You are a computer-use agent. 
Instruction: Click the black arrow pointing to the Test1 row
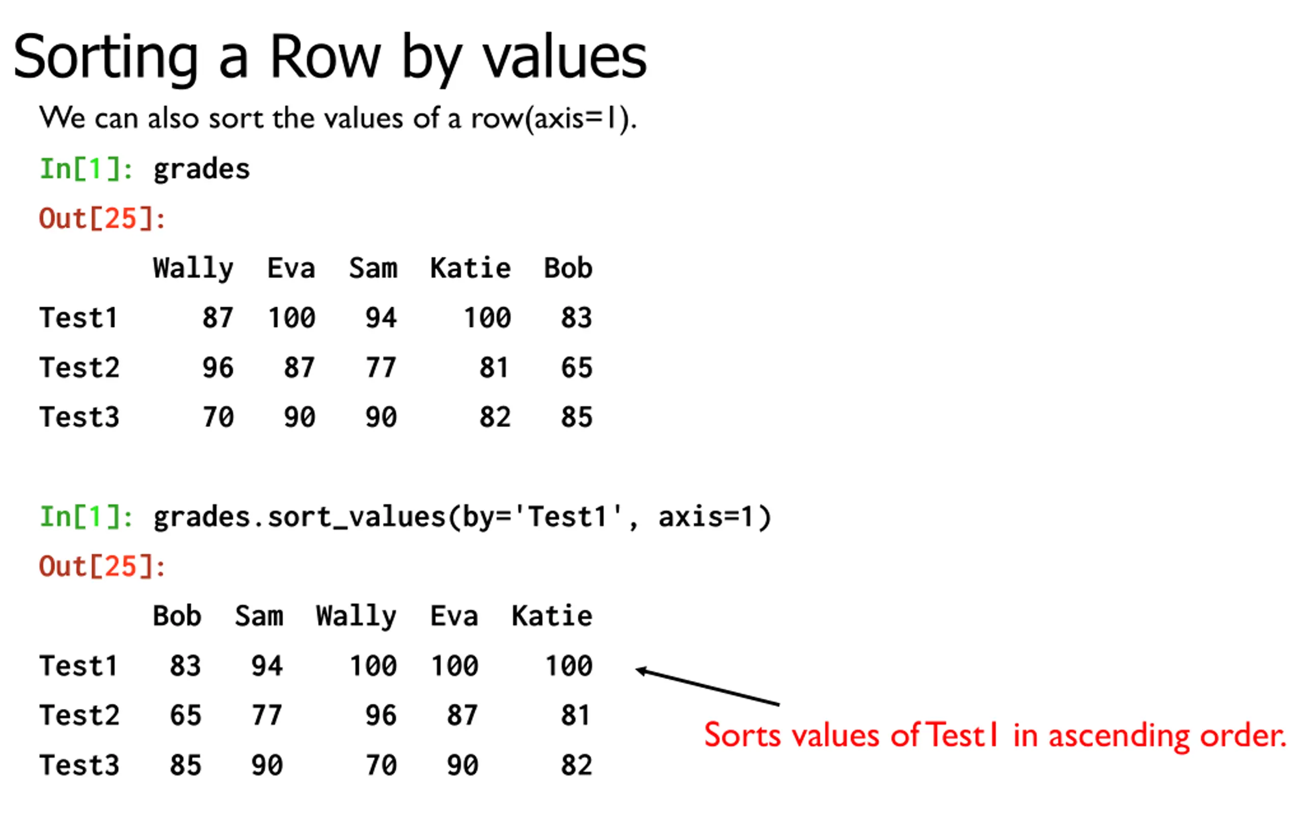pyautogui.click(x=708, y=687)
